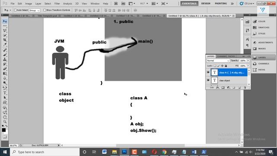Hide the 'class object' text layer
Image resolution: width=277 pixels, height=156 pixels.
click(208, 80)
